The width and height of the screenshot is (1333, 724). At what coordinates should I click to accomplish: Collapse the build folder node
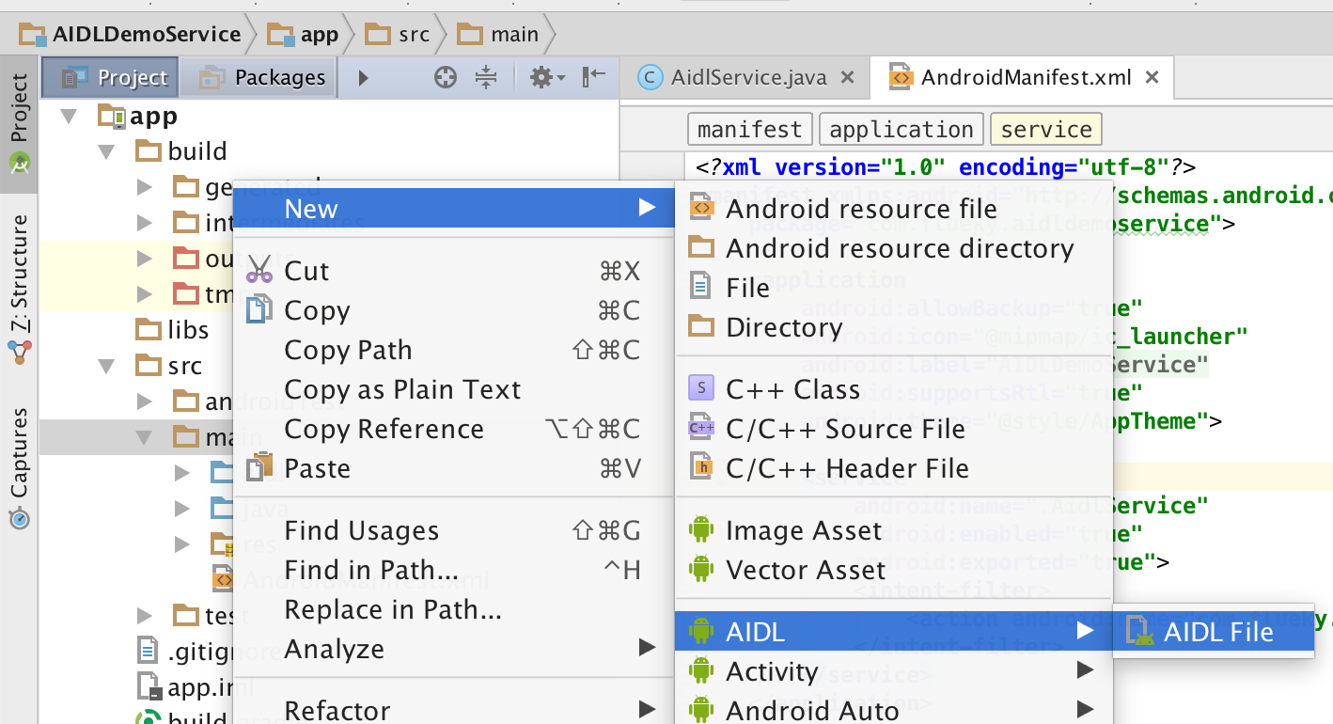106,151
